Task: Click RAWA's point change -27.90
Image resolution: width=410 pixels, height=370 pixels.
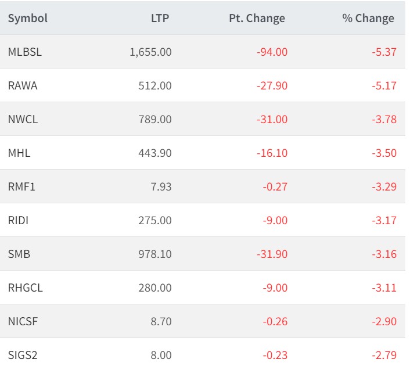Action: pos(272,85)
